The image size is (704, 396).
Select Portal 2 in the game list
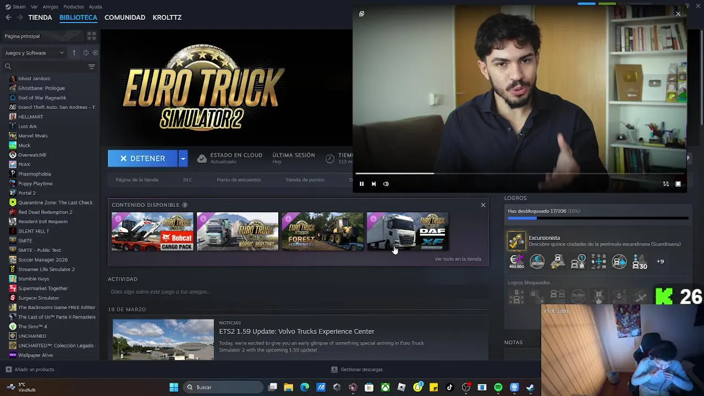[27, 193]
